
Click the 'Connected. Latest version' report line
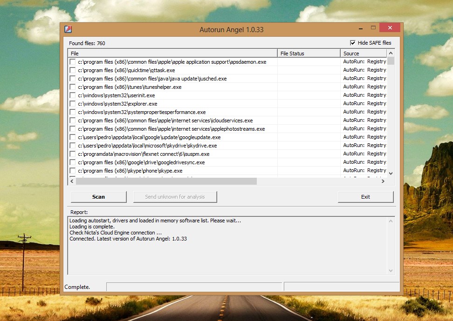point(128,239)
